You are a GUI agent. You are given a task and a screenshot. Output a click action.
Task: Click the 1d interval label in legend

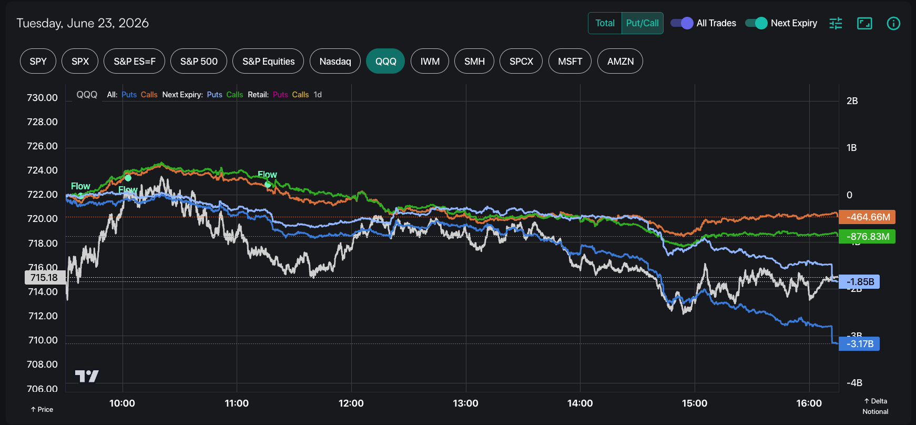[318, 95]
